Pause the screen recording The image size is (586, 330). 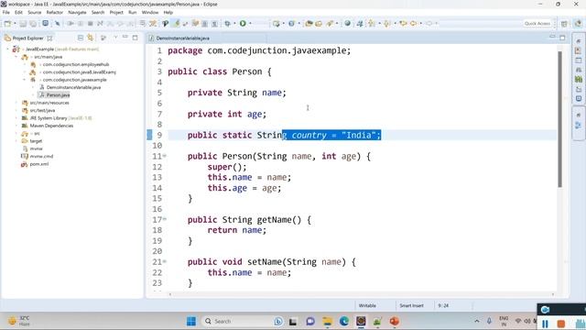pyautogui.click(x=546, y=324)
